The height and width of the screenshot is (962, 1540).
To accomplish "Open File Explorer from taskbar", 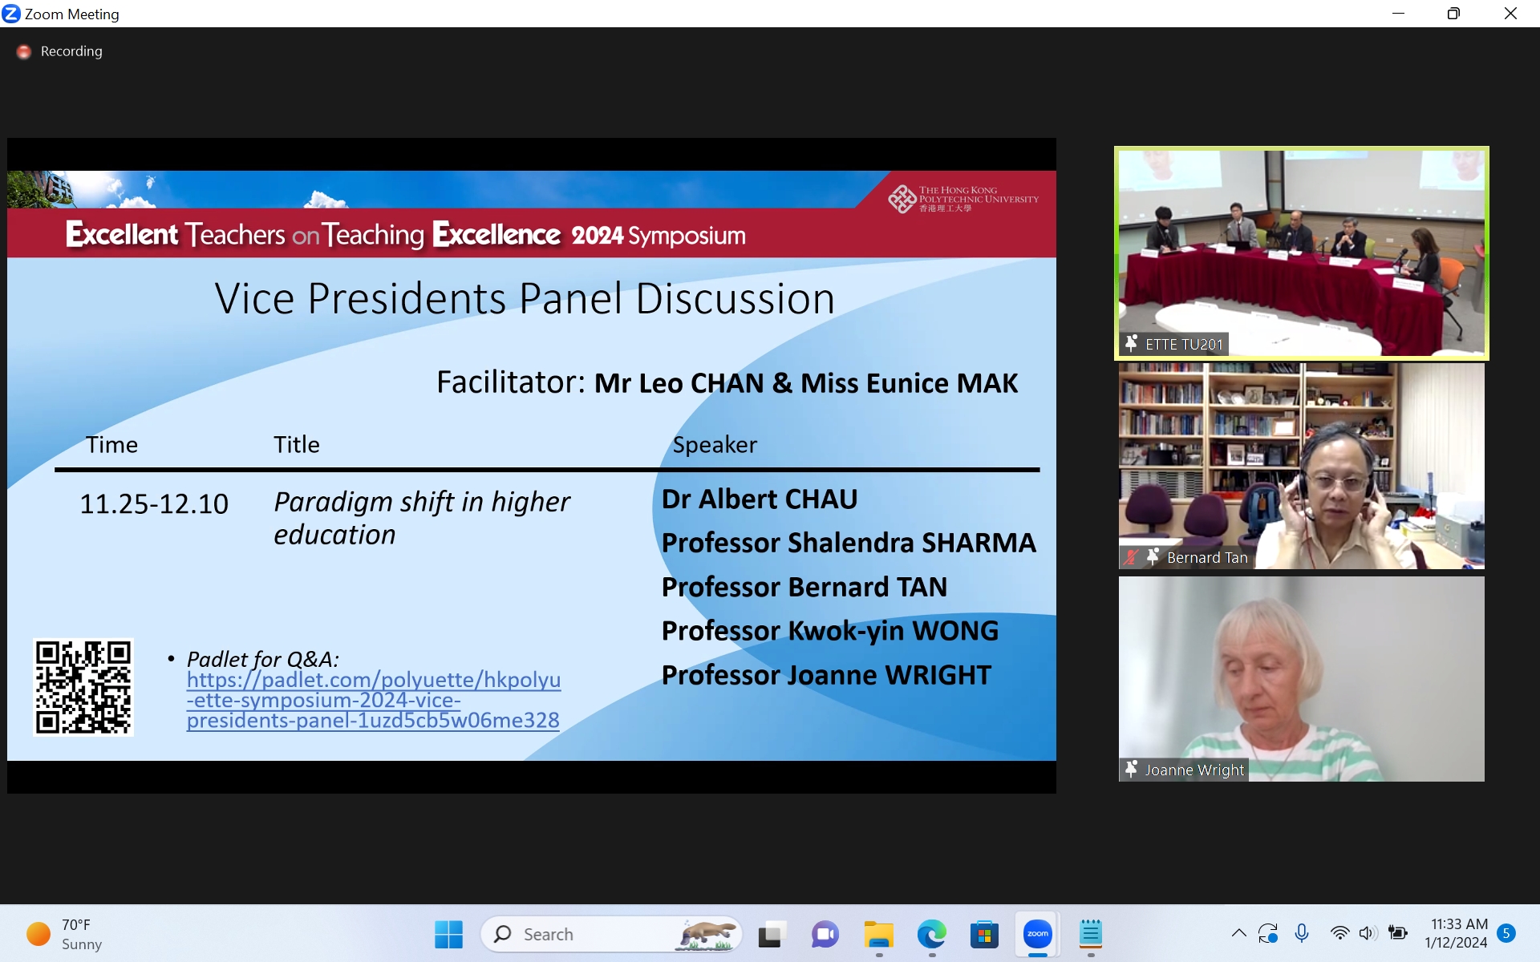I will (878, 934).
